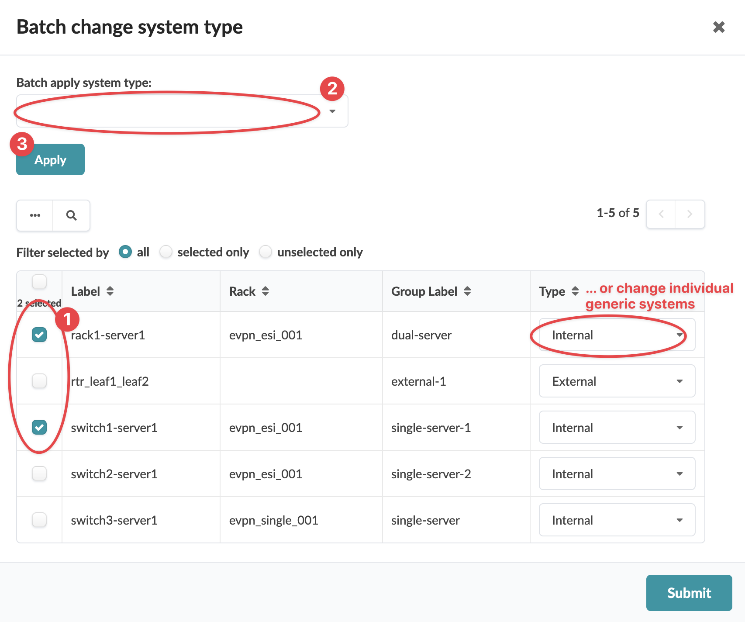Select the "selected only" filter radio
Viewport: 745px width, 622px height.
[166, 252]
